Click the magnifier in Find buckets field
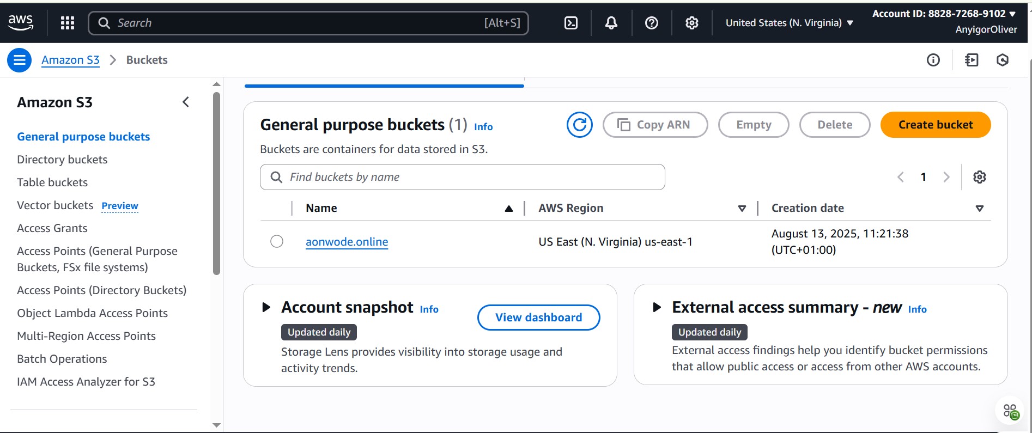The height and width of the screenshot is (433, 1032). pos(276,177)
